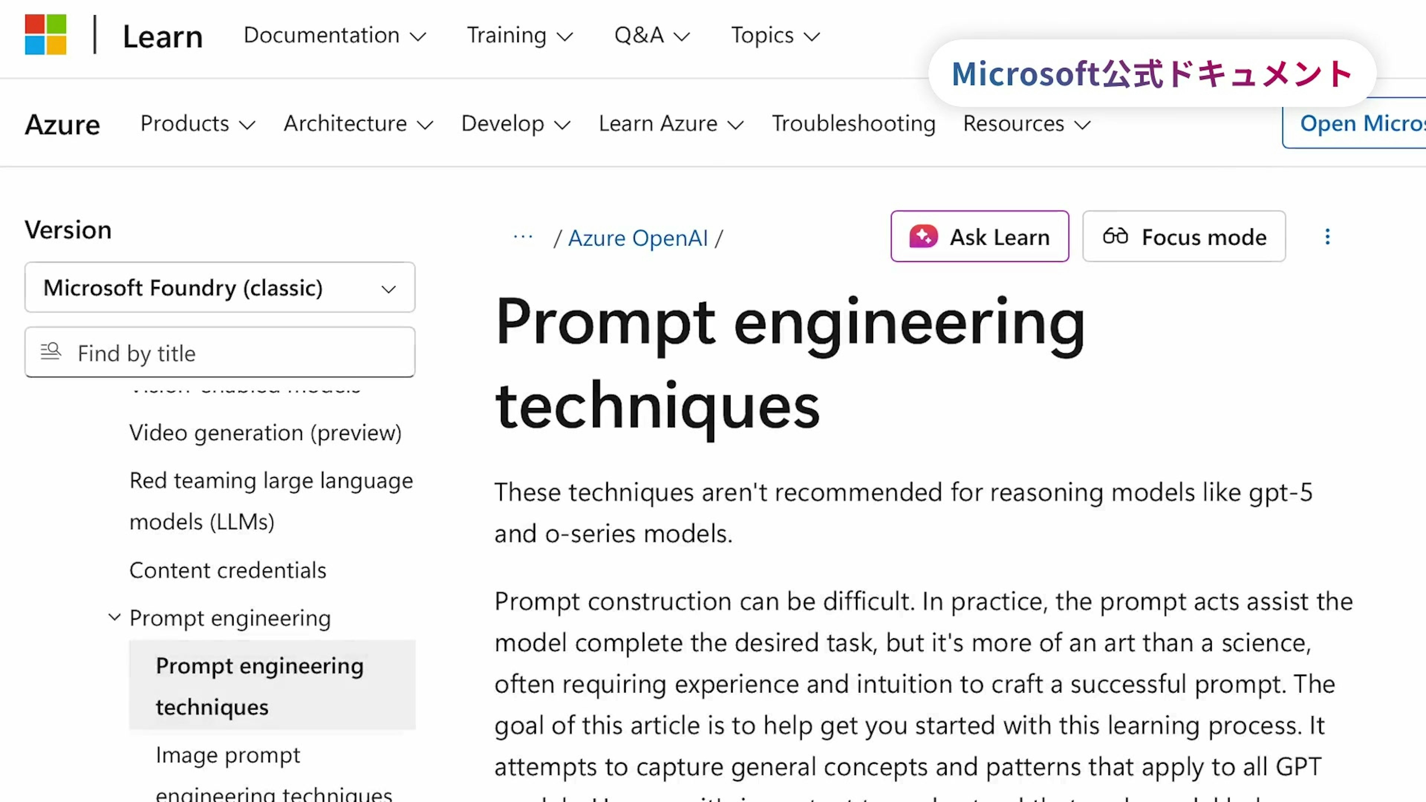The width and height of the screenshot is (1426, 802).
Task: Click the Focus mode glasses icon
Action: click(x=1115, y=237)
